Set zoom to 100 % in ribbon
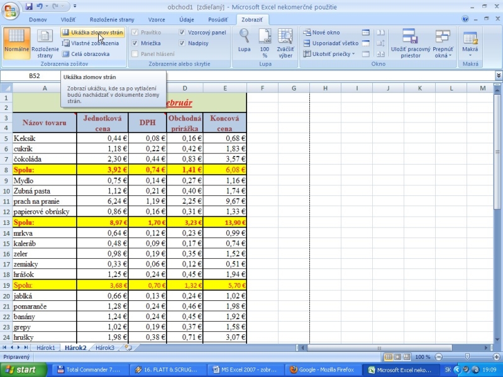503x377 pixels. coord(265,43)
